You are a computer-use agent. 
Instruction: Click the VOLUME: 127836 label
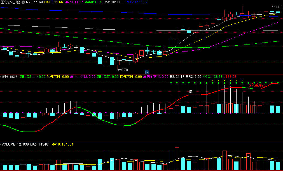(15, 144)
